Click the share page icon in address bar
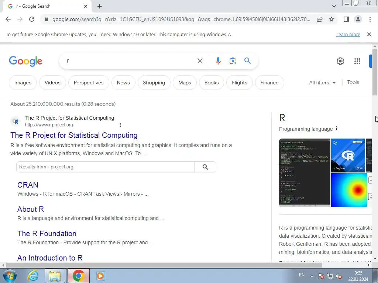This screenshot has width=378, height=283. click(x=320, y=19)
